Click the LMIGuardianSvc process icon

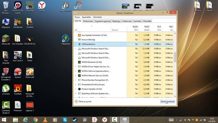79,44
